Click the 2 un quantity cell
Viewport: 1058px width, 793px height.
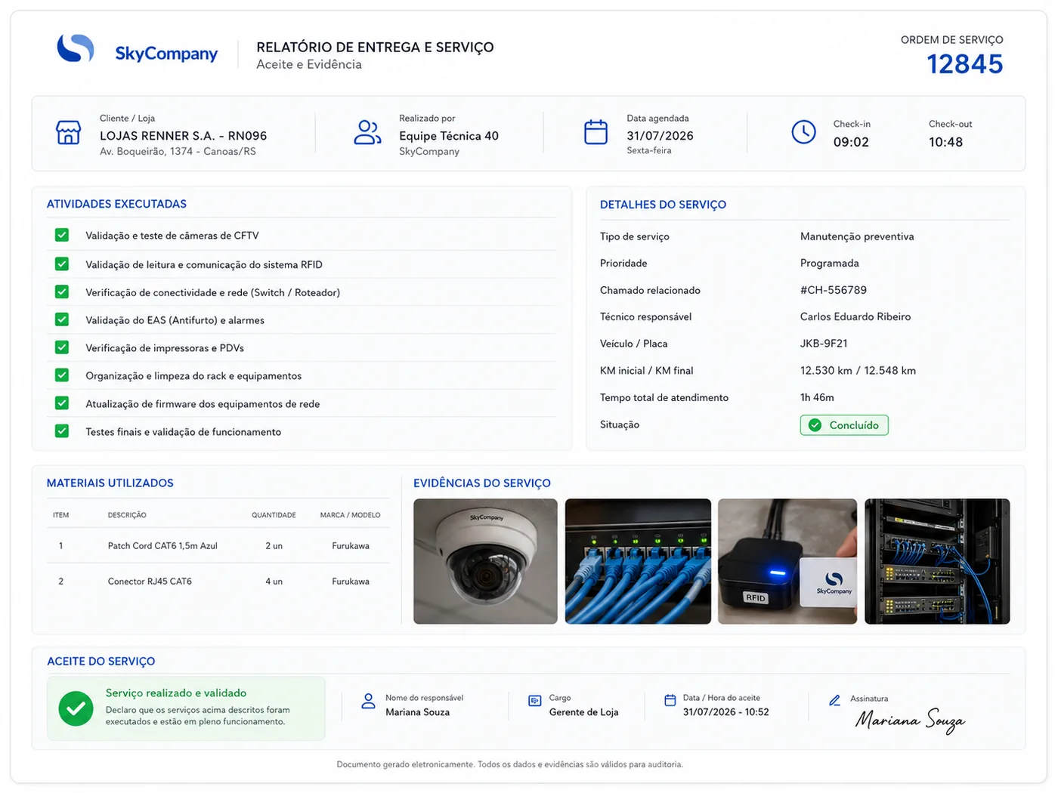[274, 545]
